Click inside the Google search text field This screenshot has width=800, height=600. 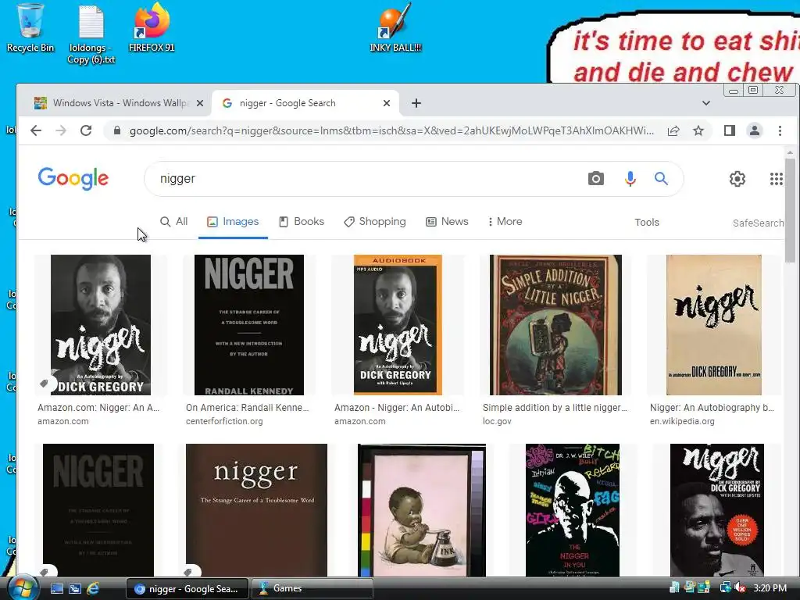coord(367,179)
